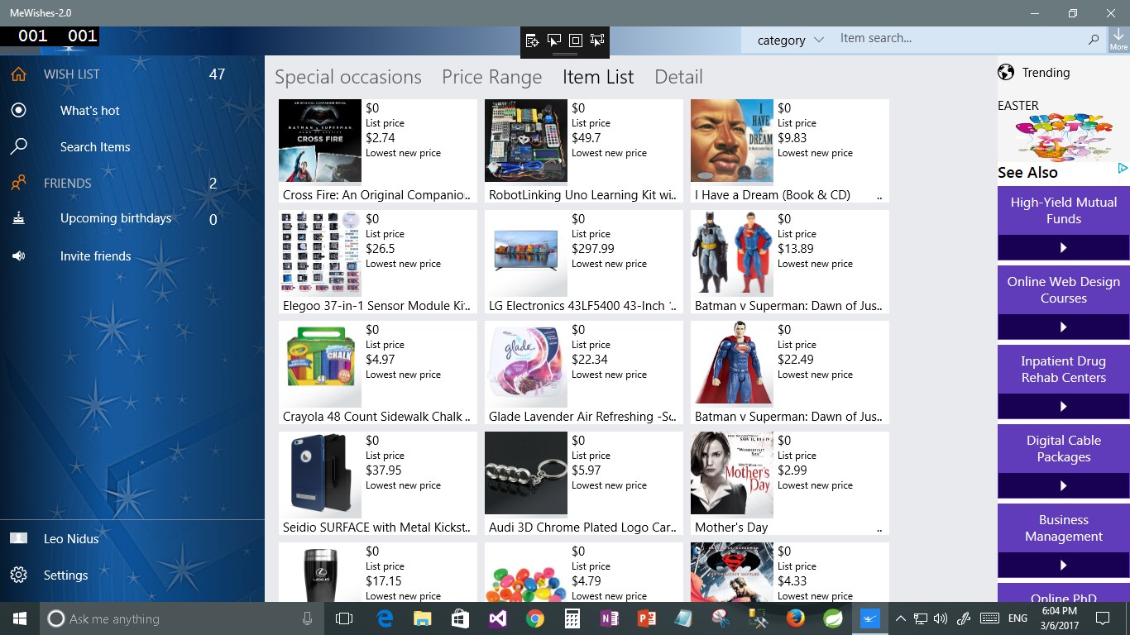Open Seidio SURFACE phone case thumbnail
This screenshot has width=1130, height=635.
[320, 473]
